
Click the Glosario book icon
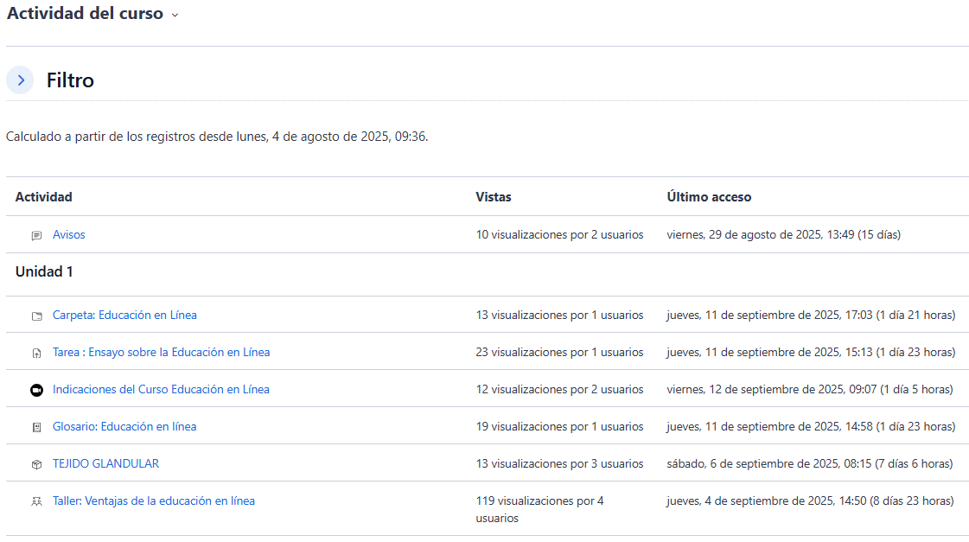pos(36,427)
